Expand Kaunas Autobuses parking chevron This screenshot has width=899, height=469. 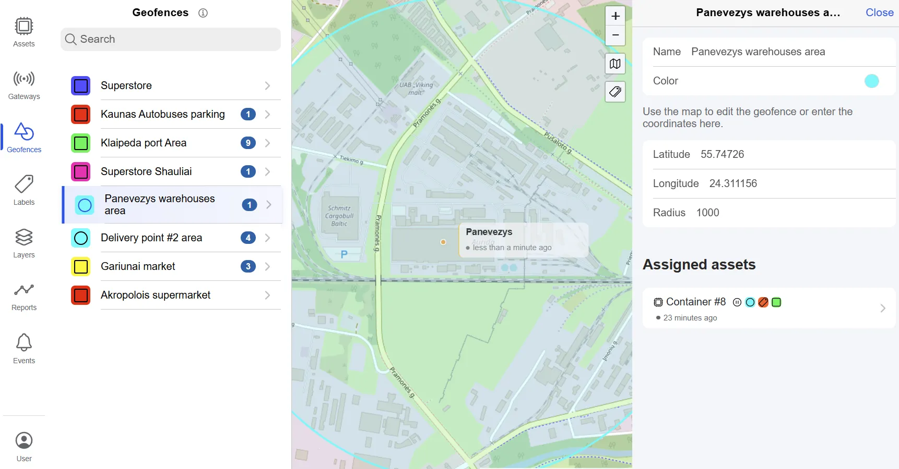pos(267,114)
